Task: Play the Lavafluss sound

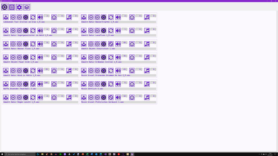Action: click(x=91, y=30)
